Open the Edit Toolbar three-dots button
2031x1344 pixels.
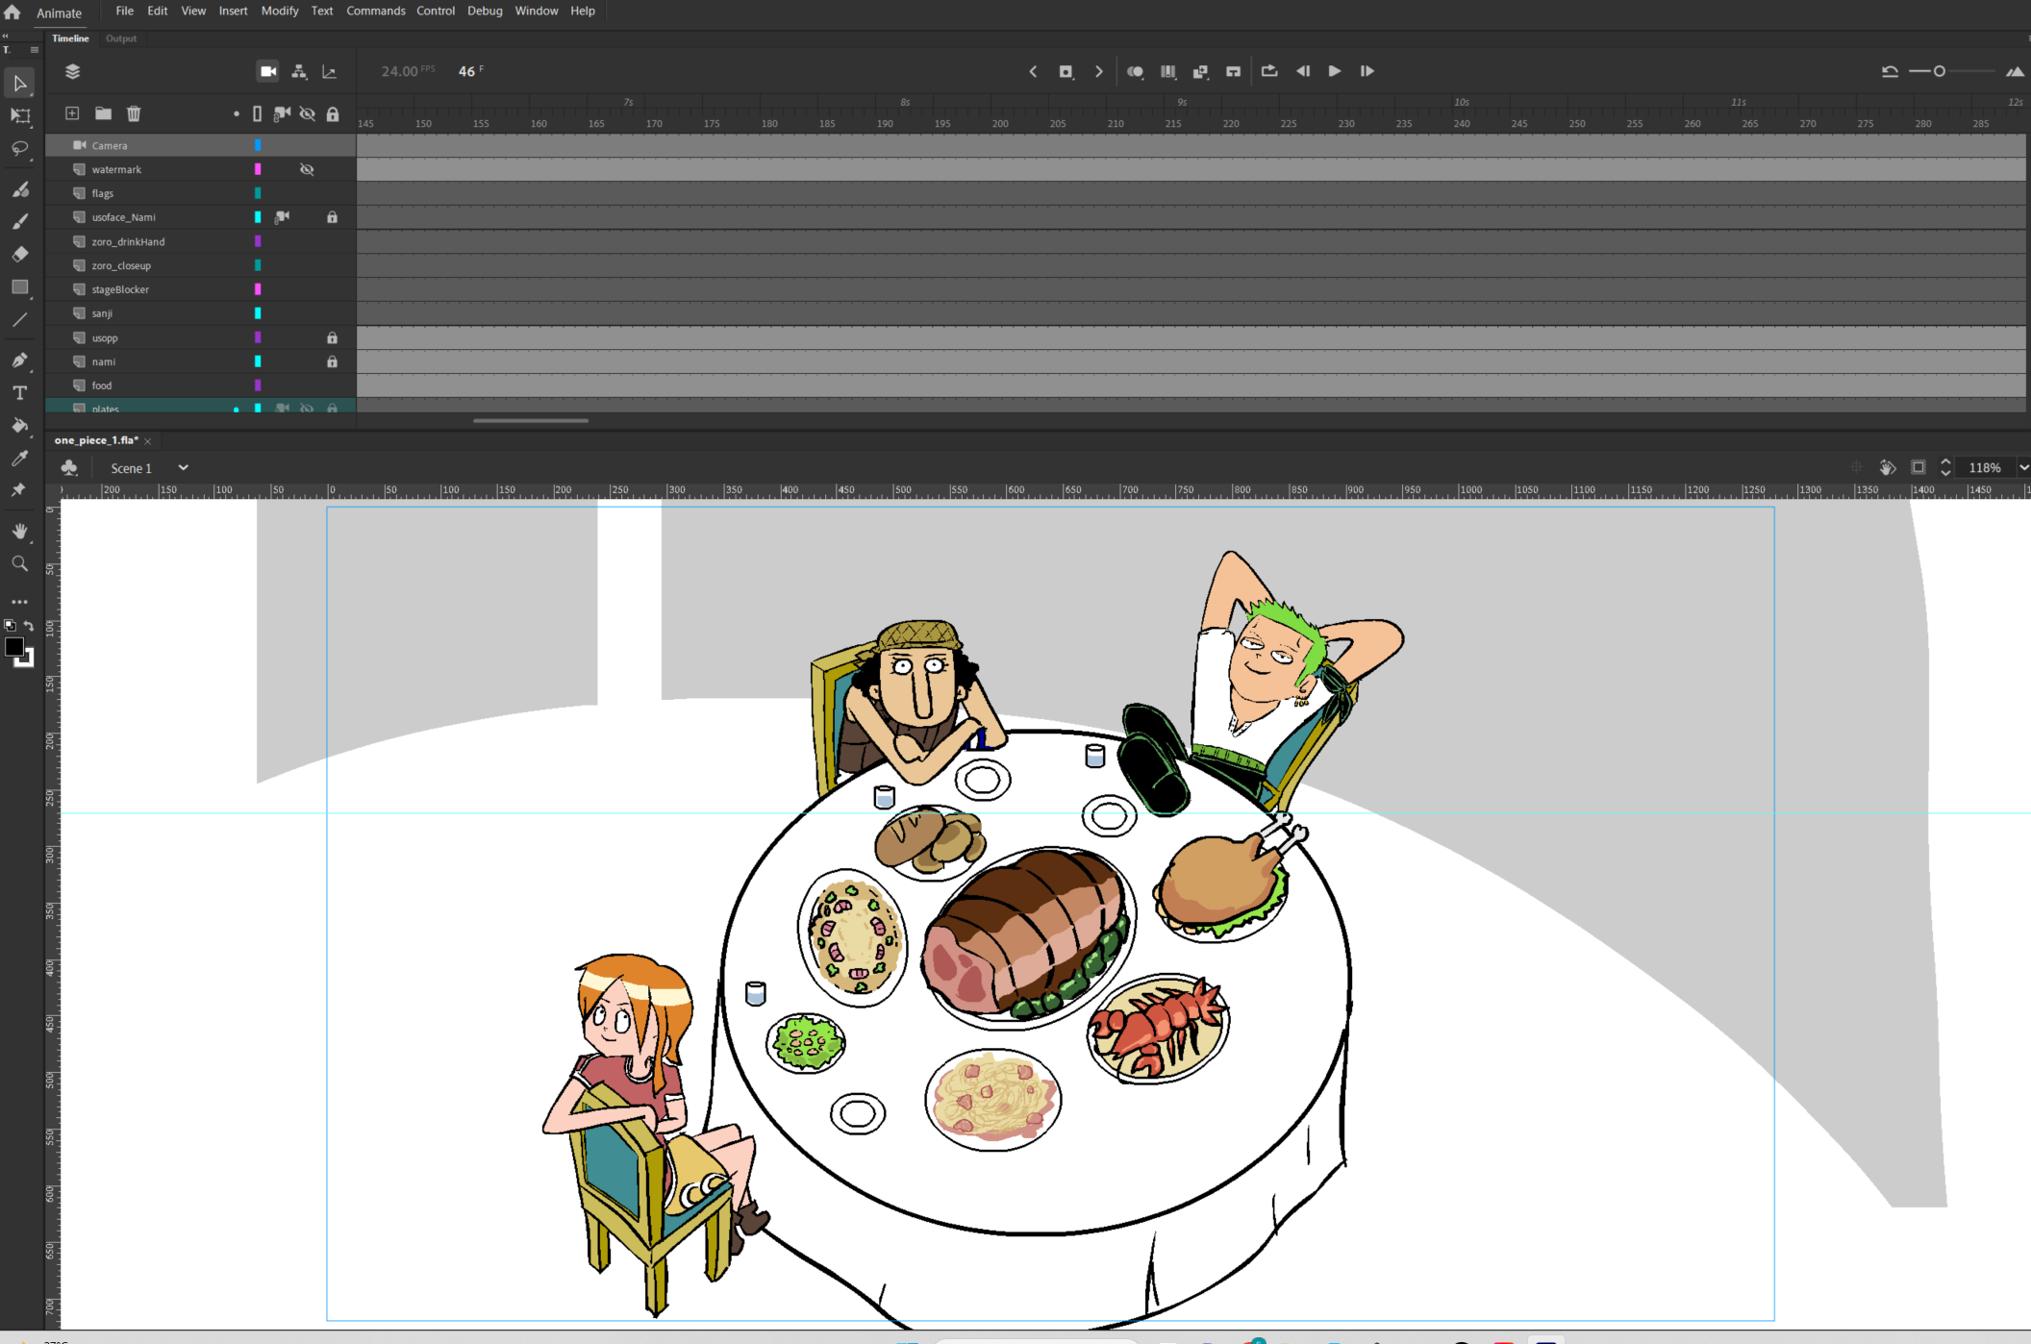(x=19, y=602)
